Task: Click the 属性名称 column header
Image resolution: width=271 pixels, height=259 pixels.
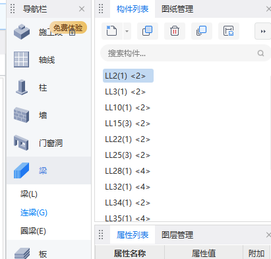Action: pos(130,253)
